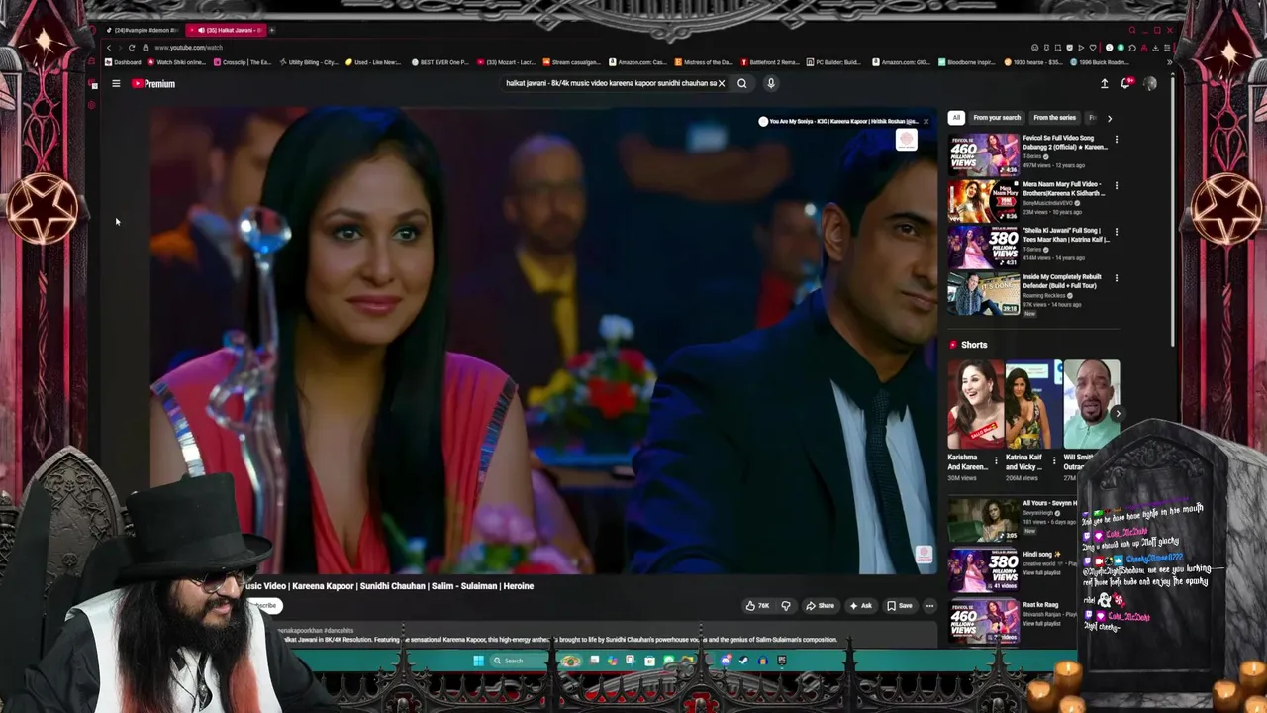Open Inside My Completely Rebuilt Defender thumbnail

point(983,293)
